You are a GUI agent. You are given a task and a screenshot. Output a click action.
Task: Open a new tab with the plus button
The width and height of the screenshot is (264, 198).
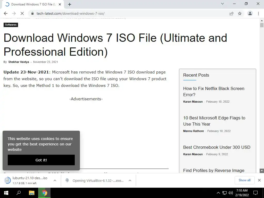tap(70, 4)
